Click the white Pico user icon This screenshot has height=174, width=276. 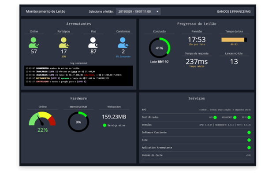[93, 43]
